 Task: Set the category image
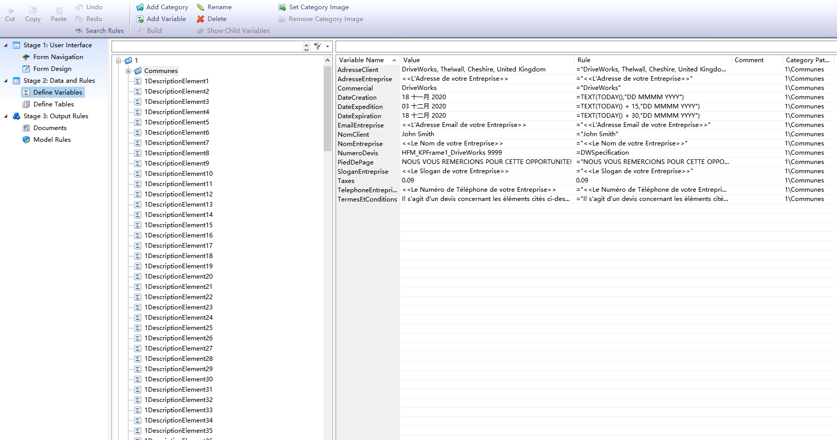click(x=314, y=7)
